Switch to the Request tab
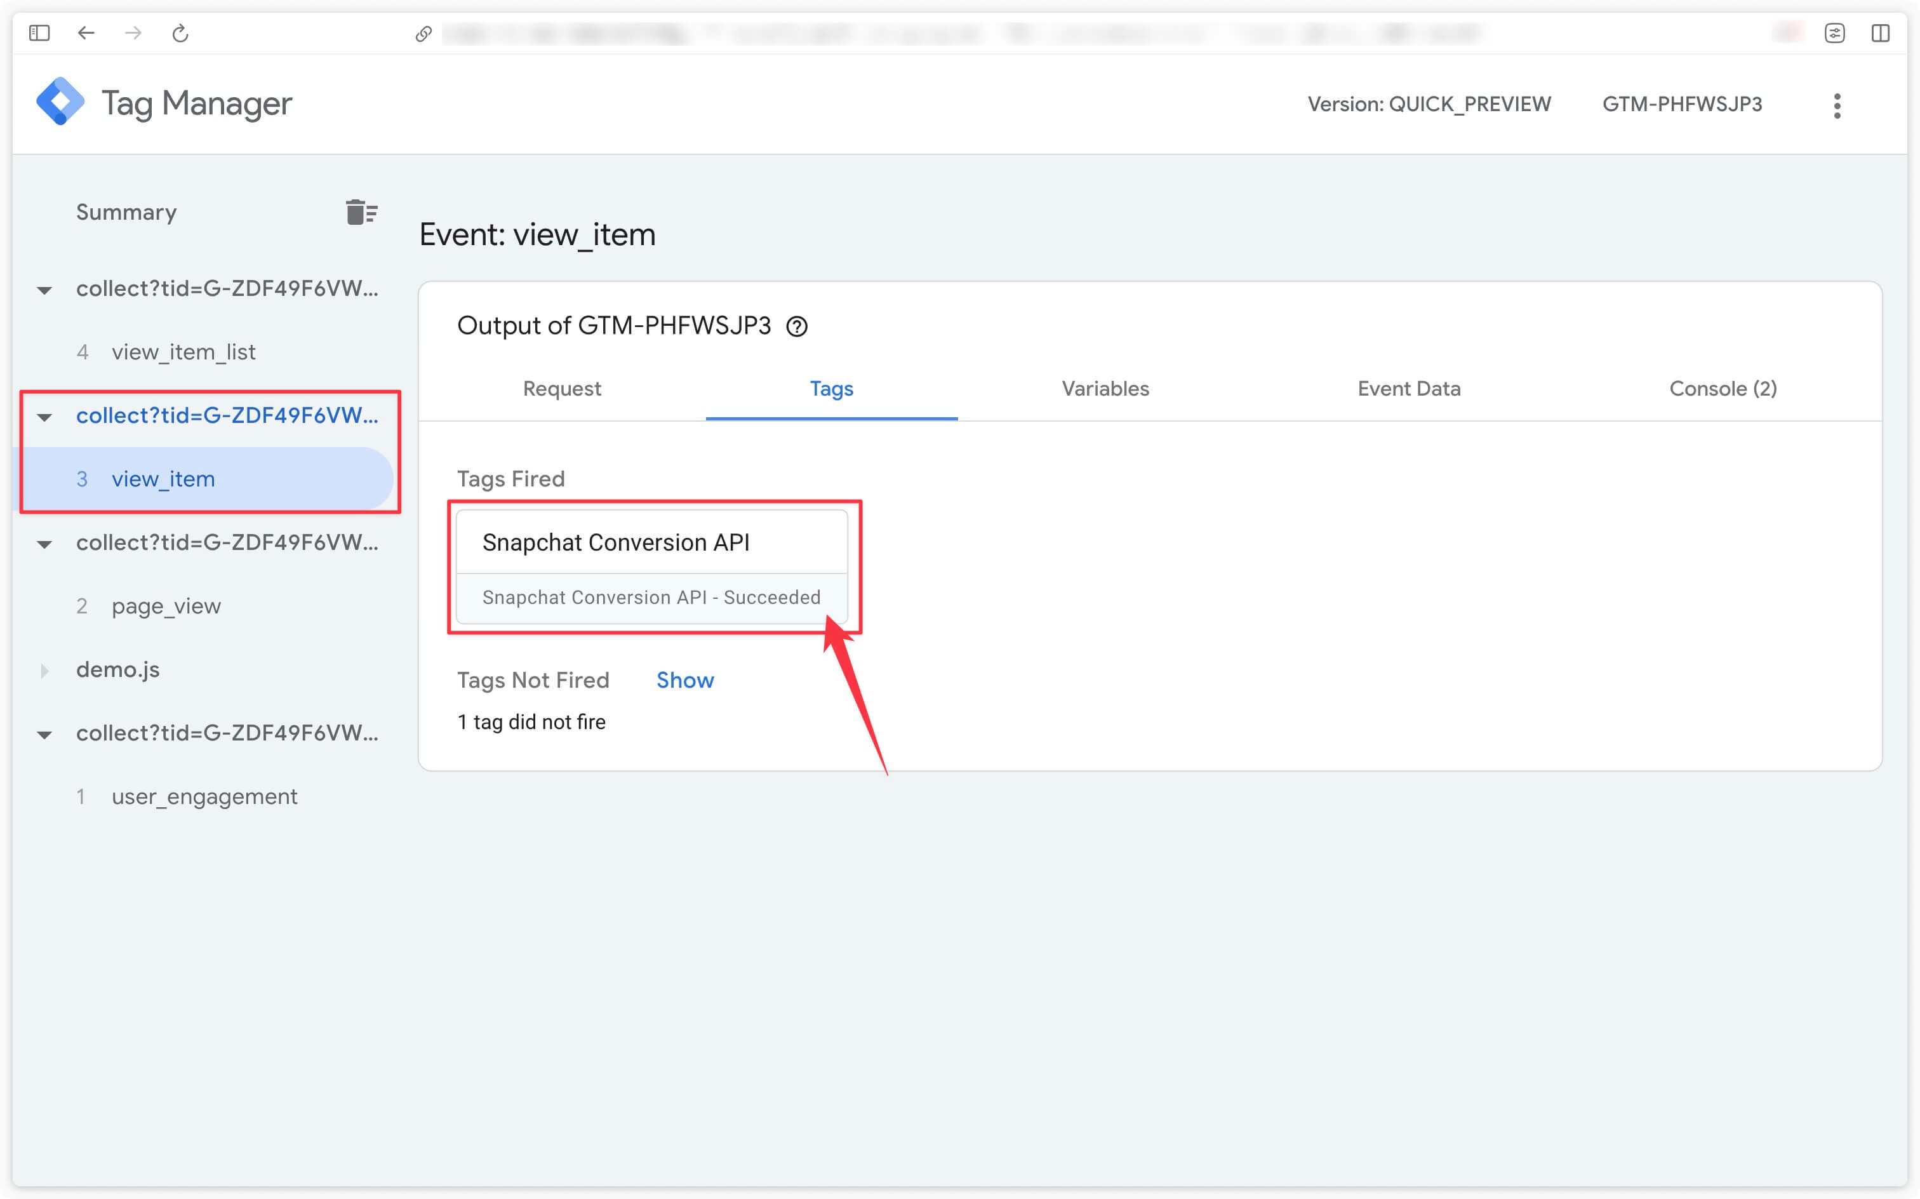The image size is (1920, 1199). pyautogui.click(x=562, y=389)
